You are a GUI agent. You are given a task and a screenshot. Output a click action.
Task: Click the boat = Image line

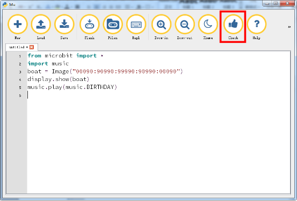[105, 71]
